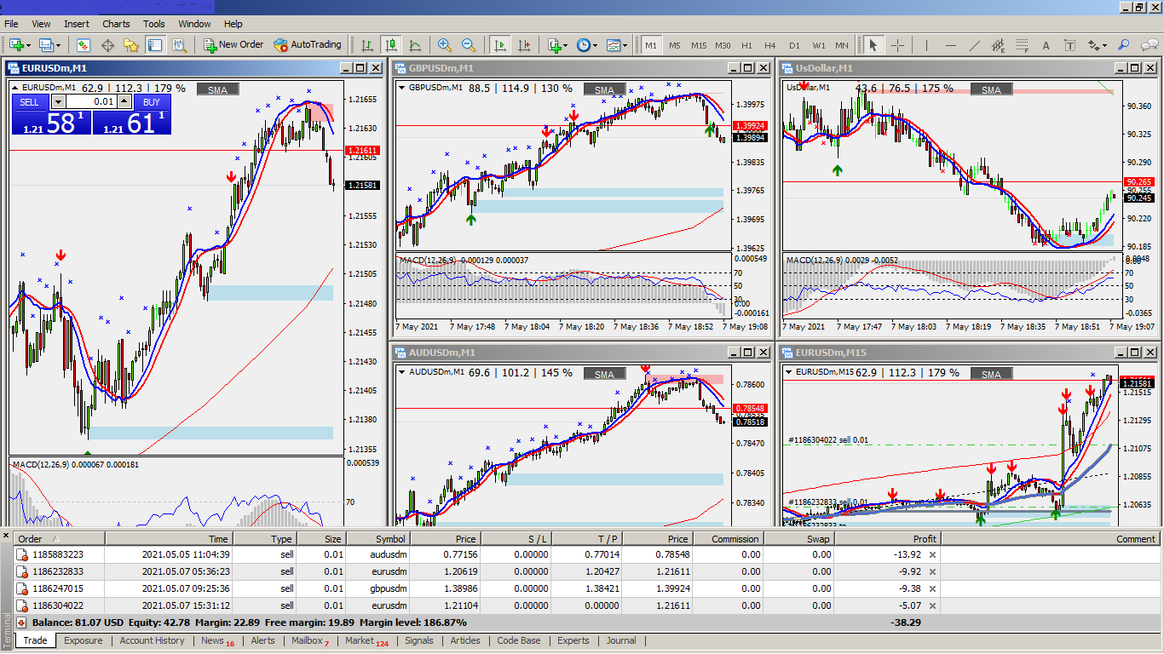Collapse the EURUSDm,M1 one-click trading panel arrow

coord(15,87)
